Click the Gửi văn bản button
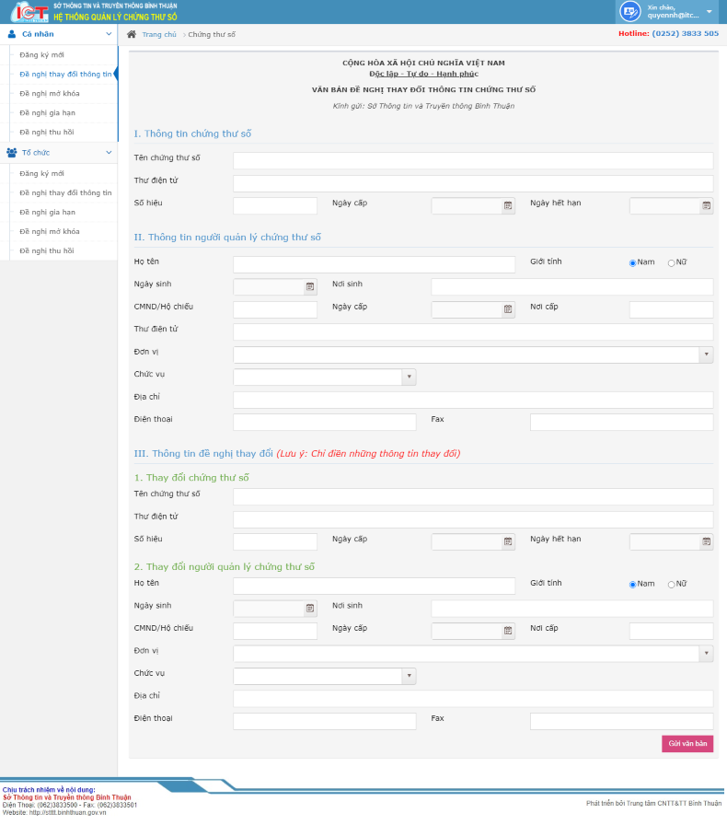727x825 pixels. [687, 744]
